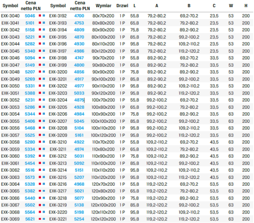Click price 4870 for EXK-3195
Image resolution: width=254 pixels, height=223 pixels.
[x=79, y=37]
